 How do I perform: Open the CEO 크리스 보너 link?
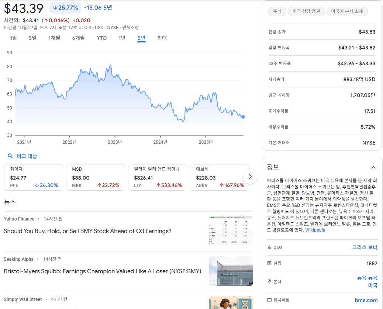(x=365, y=247)
